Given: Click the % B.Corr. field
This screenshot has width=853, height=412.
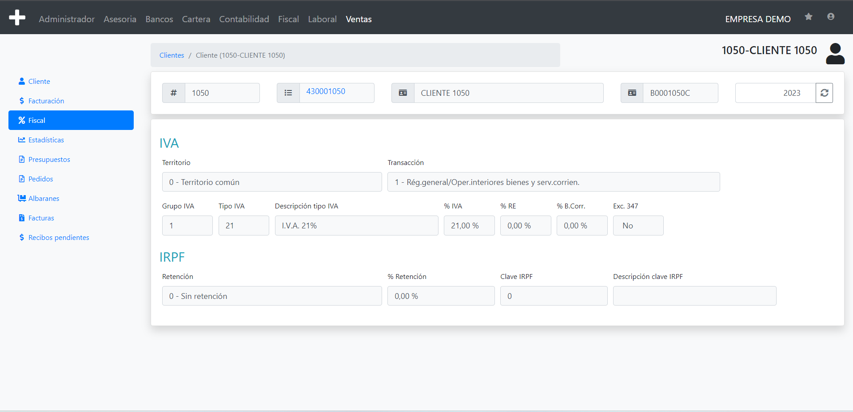Looking at the screenshot, I should click(582, 225).
